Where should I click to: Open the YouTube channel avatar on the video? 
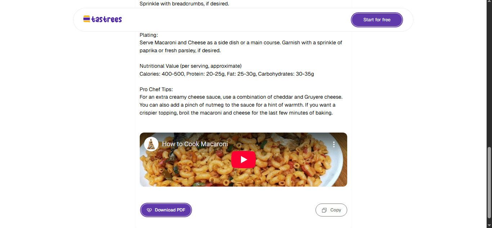(x=151, y=144)
